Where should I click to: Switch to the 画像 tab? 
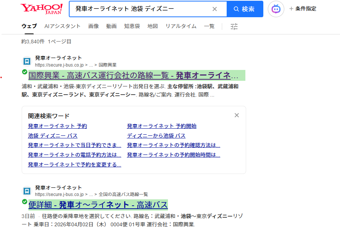[93, 26]
